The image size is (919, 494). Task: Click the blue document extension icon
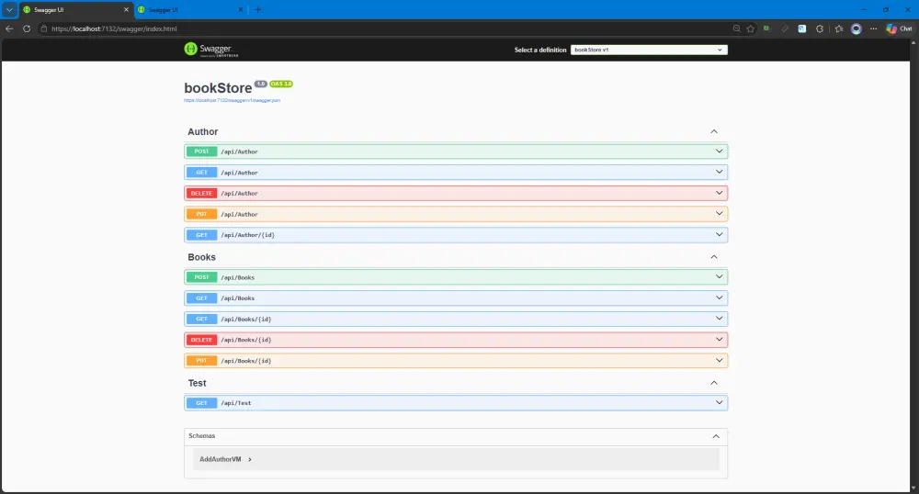[x=801, y=28]
